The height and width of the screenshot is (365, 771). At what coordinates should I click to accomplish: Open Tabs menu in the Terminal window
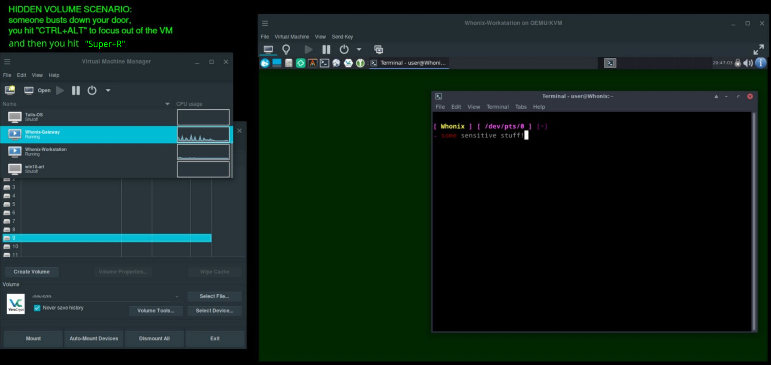tap(521, 107)
